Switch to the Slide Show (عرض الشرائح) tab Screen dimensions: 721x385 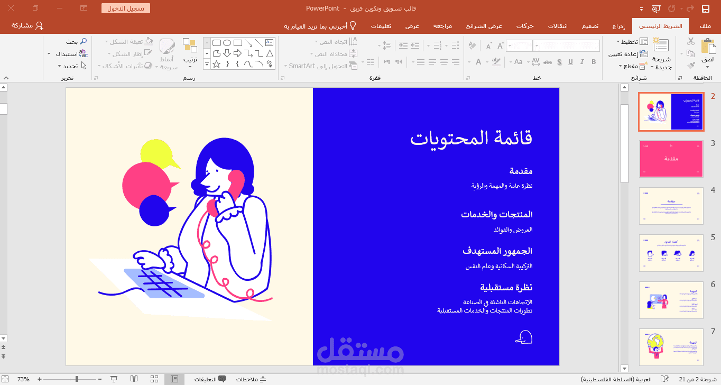[x=484, y=26]
